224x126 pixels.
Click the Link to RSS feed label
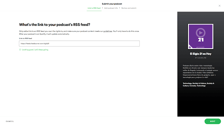coord(26,38)
